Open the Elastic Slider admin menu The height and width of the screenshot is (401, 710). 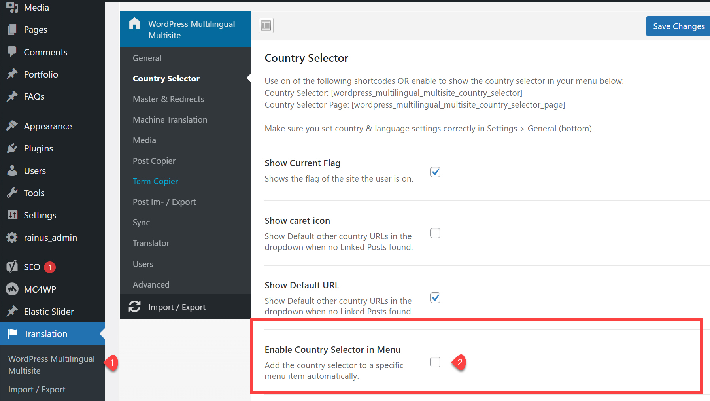(52, 311)
